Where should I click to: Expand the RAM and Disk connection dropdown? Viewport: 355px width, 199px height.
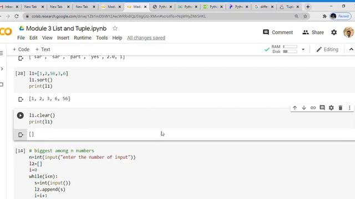tap(303, 49)
